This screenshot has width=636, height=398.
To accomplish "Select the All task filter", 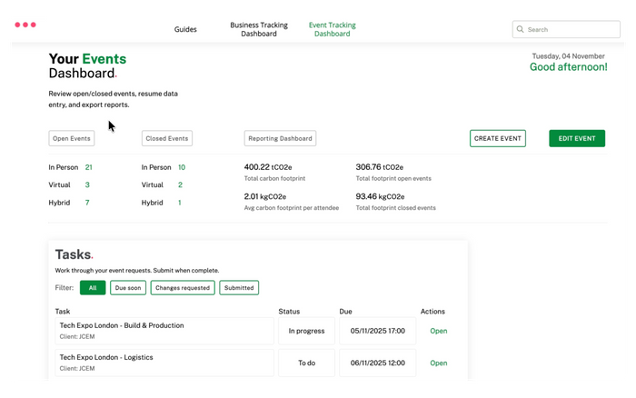I will (x=92, y=288).
